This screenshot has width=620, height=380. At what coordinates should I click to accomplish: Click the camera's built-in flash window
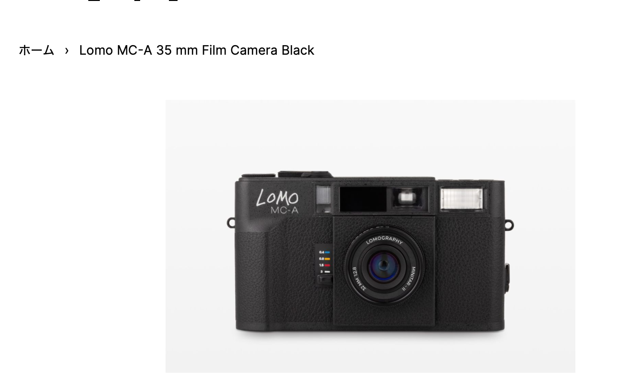point(462,198)
